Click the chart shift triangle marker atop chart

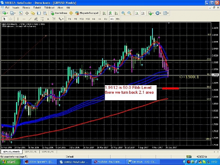click(169, 23)
